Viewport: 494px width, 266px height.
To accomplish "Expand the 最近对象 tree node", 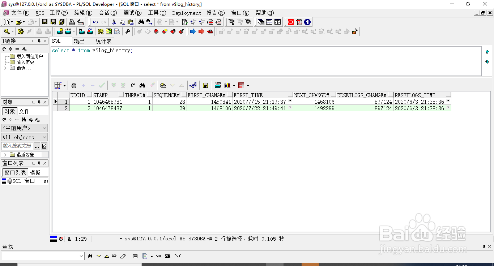I will pos(5,155).
